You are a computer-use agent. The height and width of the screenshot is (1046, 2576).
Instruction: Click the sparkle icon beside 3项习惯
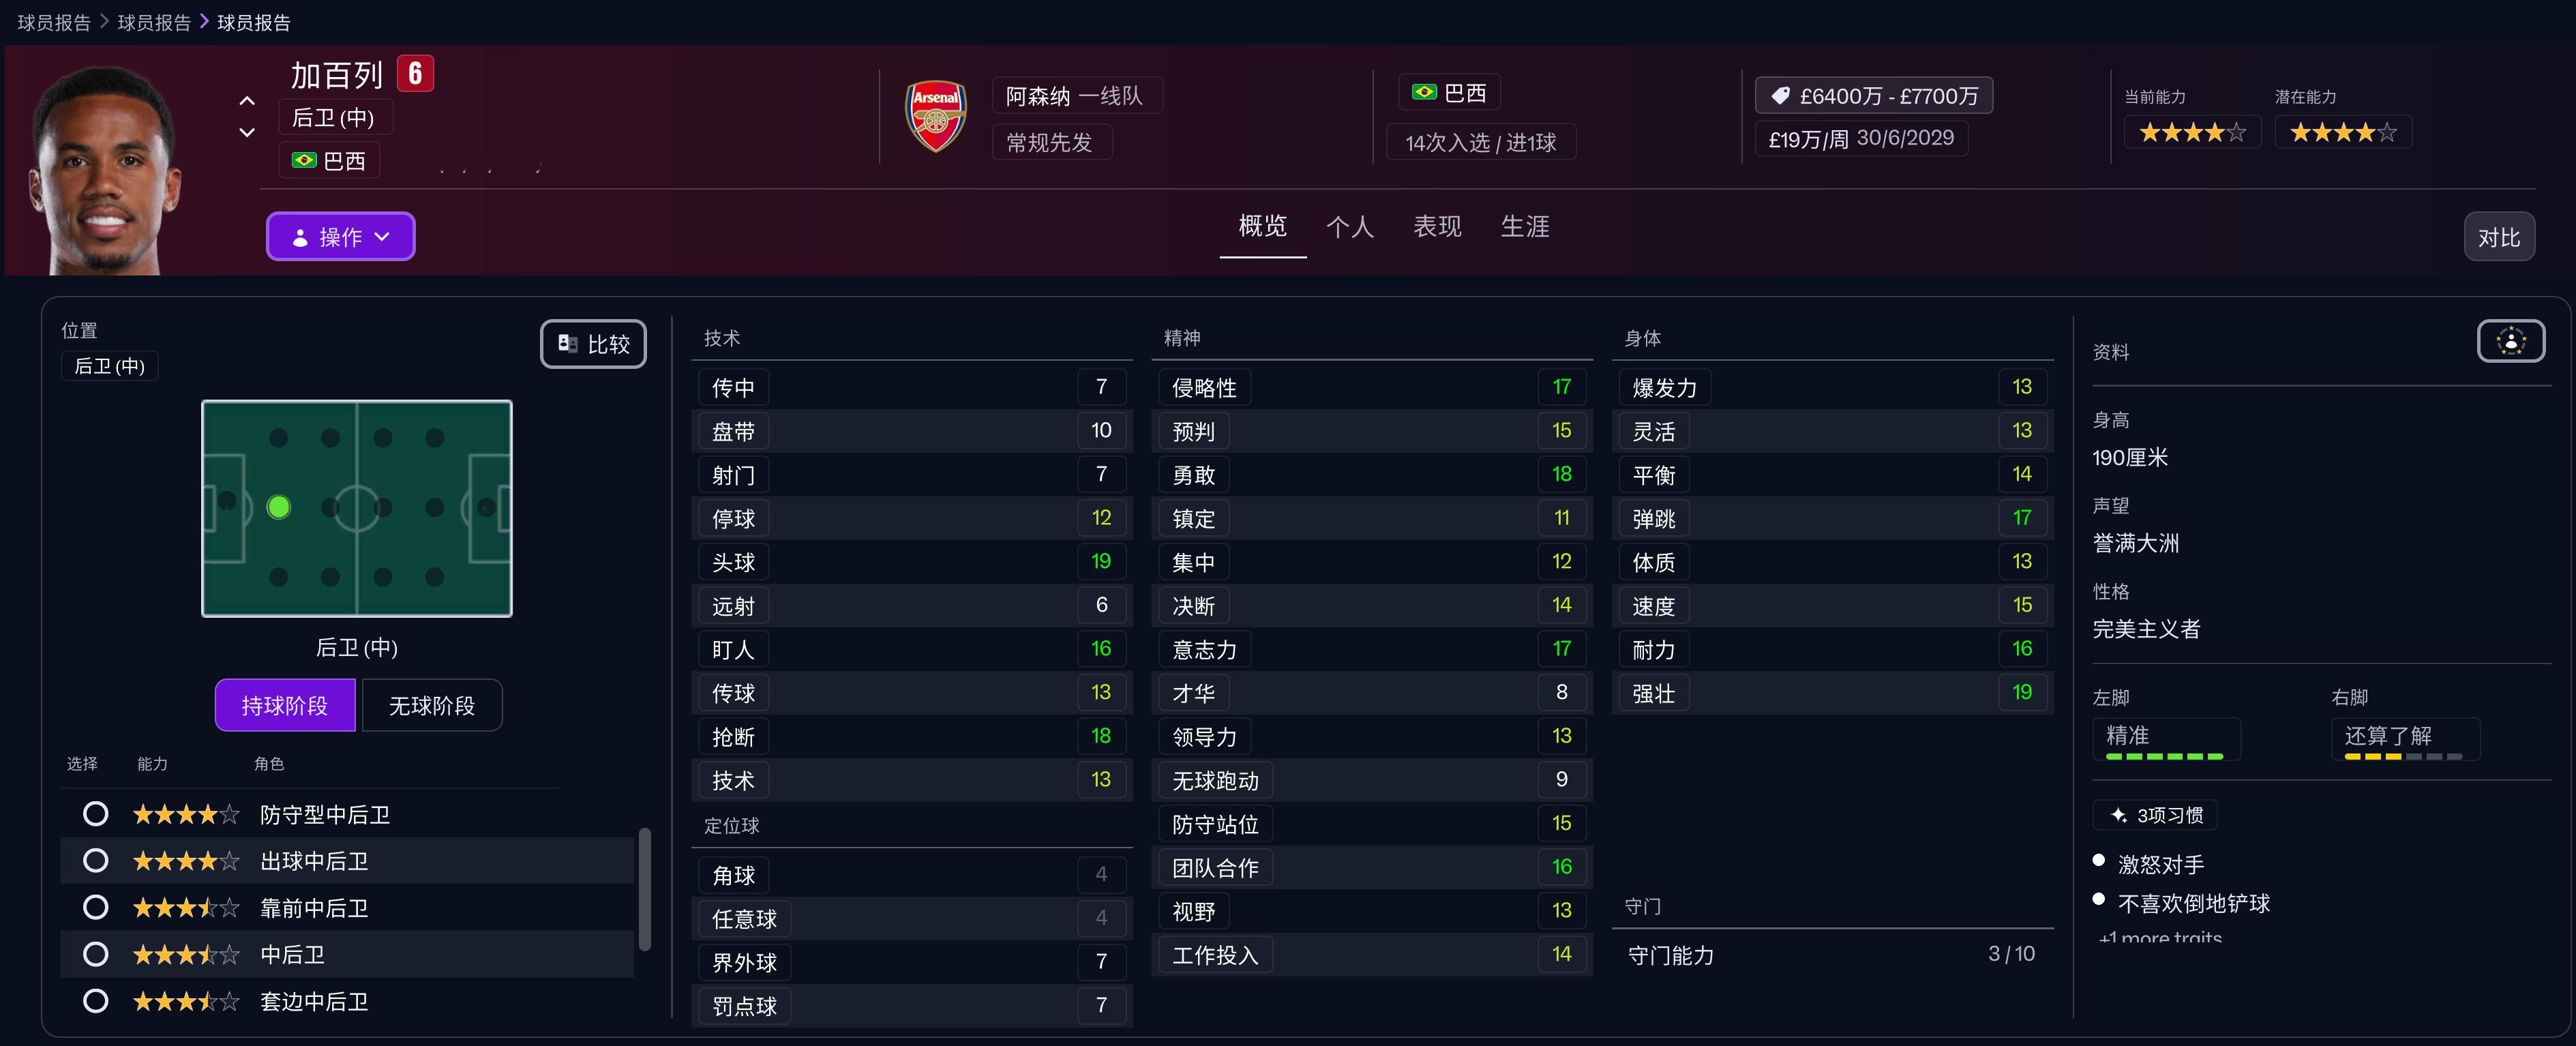(x=2118, y=815)
